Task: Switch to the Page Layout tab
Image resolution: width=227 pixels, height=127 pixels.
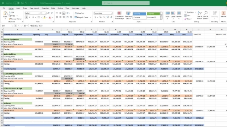Action: click(34, 8)
